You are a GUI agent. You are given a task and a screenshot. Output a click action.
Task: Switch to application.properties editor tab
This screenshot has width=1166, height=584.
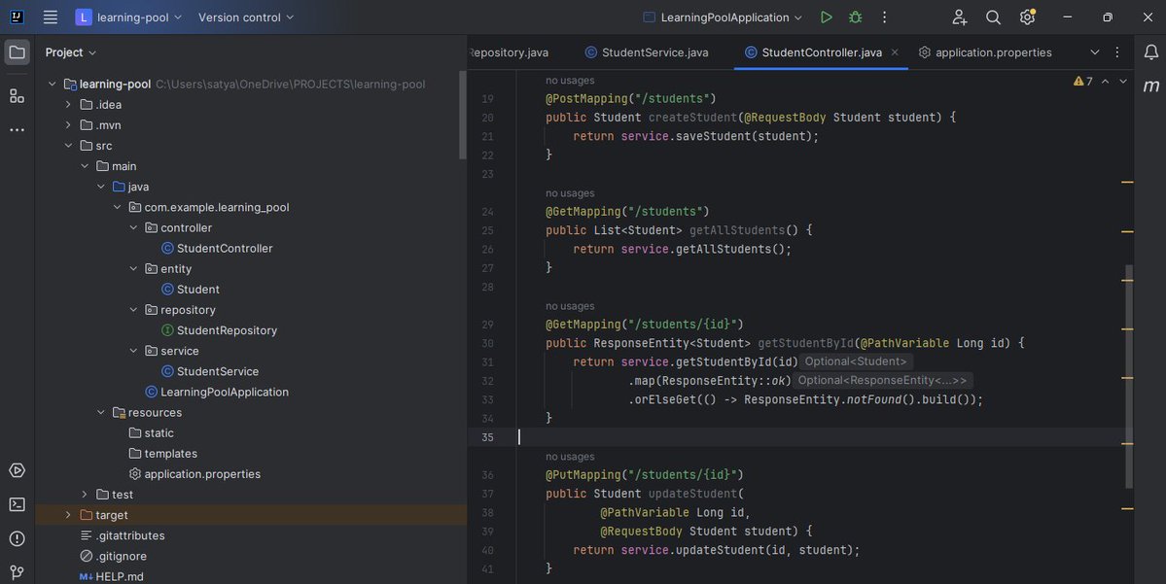(x=985, y=52)
